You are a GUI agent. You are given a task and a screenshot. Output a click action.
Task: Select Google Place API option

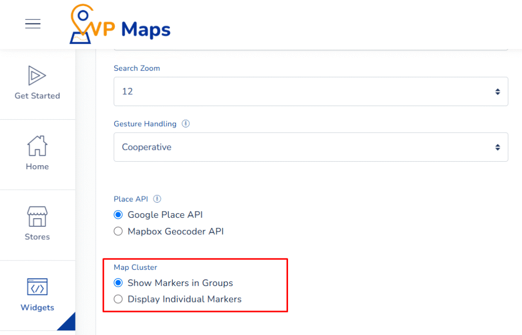coord(118,215)
